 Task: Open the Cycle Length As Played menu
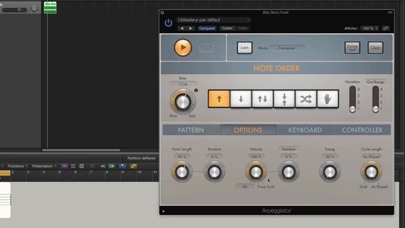[x=371, y=156]
